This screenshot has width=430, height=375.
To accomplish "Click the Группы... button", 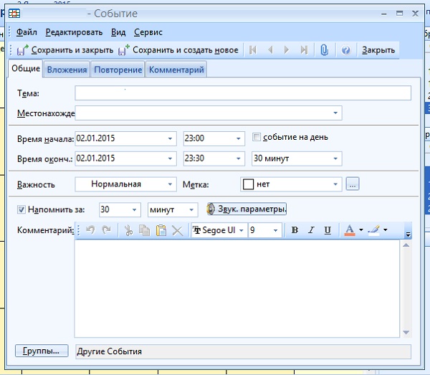I will click(x=42, y=351).
